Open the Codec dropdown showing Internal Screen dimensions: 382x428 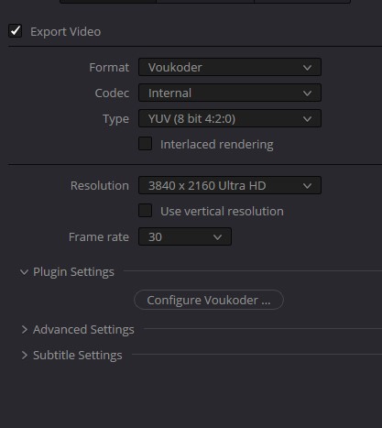click(x=230, y=93)
